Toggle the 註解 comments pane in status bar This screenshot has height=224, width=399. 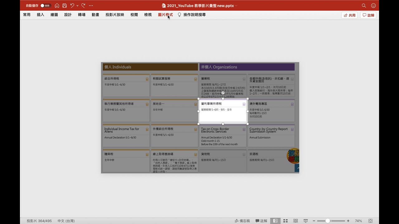point(261,221)
